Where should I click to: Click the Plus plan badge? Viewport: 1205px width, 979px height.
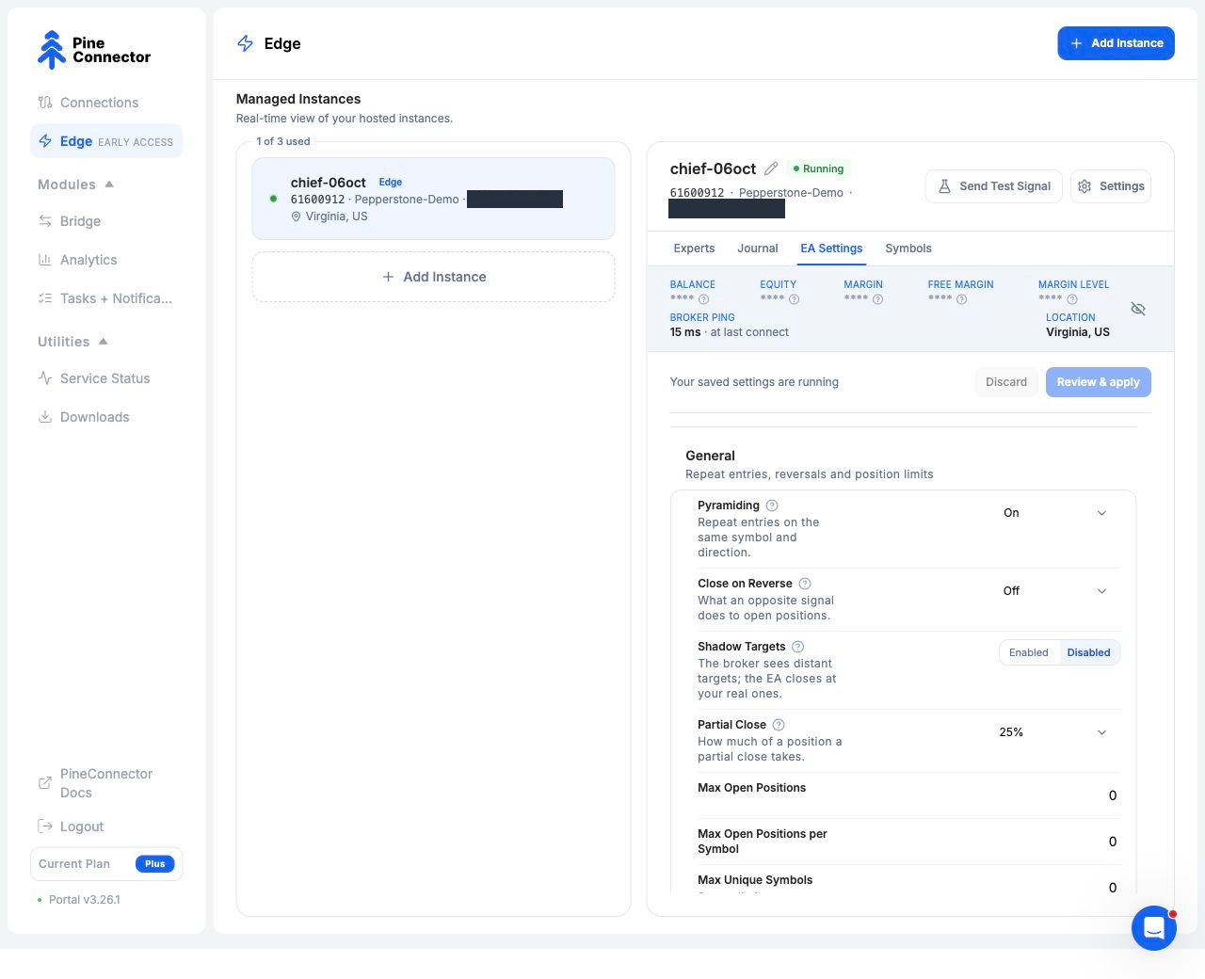[155, 864]
